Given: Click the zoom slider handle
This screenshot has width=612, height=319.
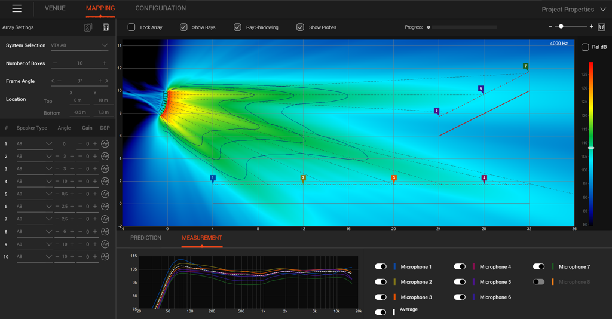Looking at the screenshot, I should [x=561, y=27].
